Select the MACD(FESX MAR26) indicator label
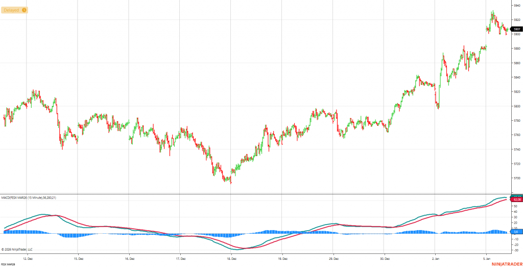 coord(31,197)
